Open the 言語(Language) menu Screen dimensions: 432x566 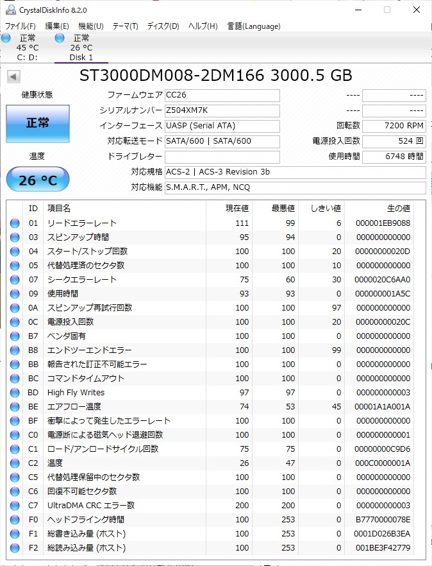tap(254, 26)
